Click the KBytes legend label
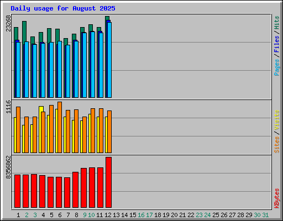Screen dimensions: 283x221 [x=277, y=198]
